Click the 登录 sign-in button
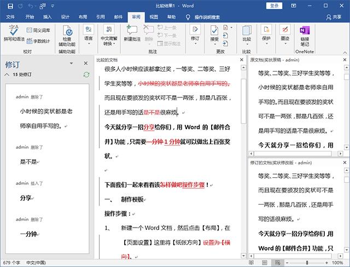 tap(275, 6)
